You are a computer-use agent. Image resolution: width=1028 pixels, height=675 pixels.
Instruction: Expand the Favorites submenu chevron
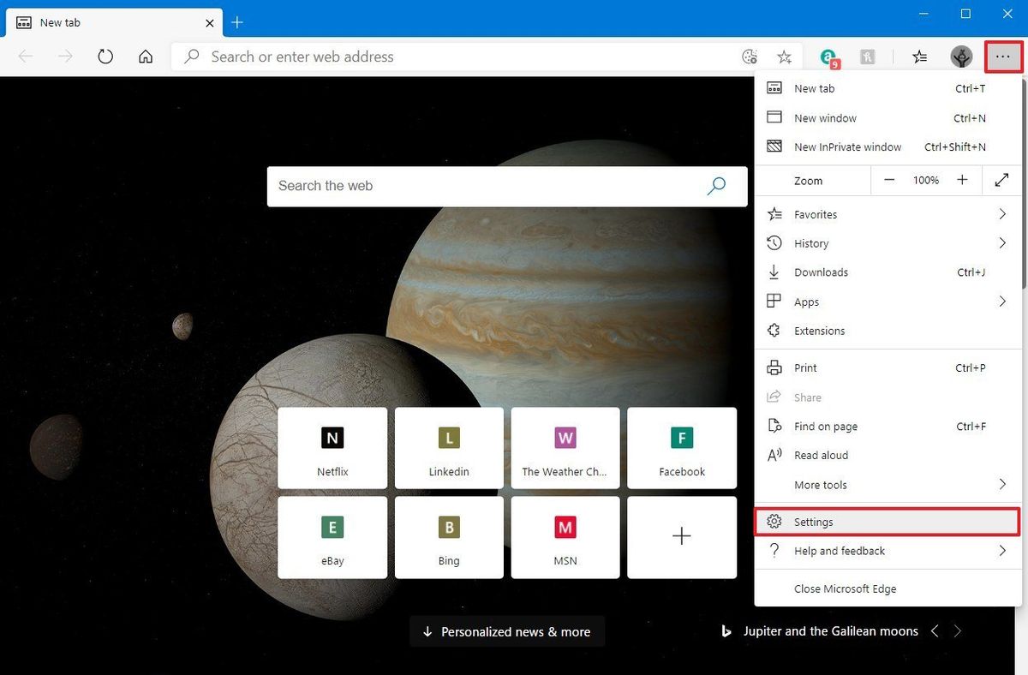(1001, 214)
